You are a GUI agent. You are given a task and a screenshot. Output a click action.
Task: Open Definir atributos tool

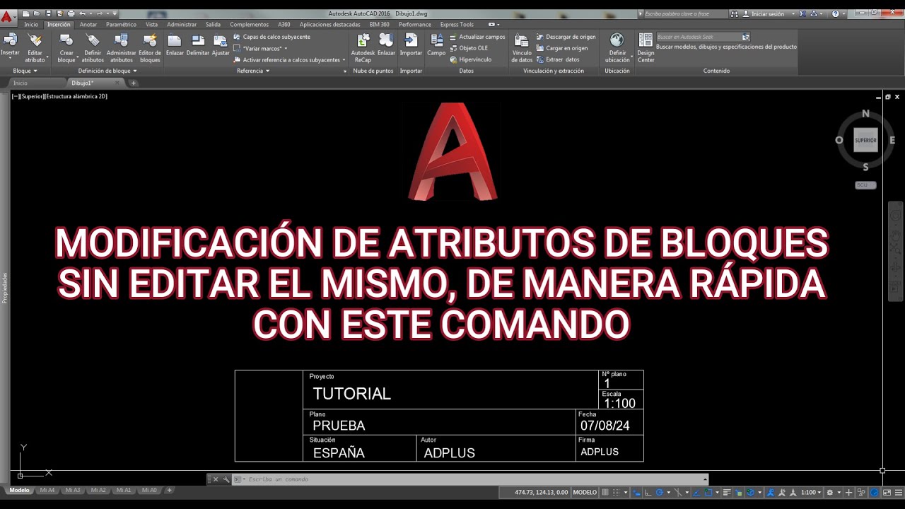(x=93, y=47)
